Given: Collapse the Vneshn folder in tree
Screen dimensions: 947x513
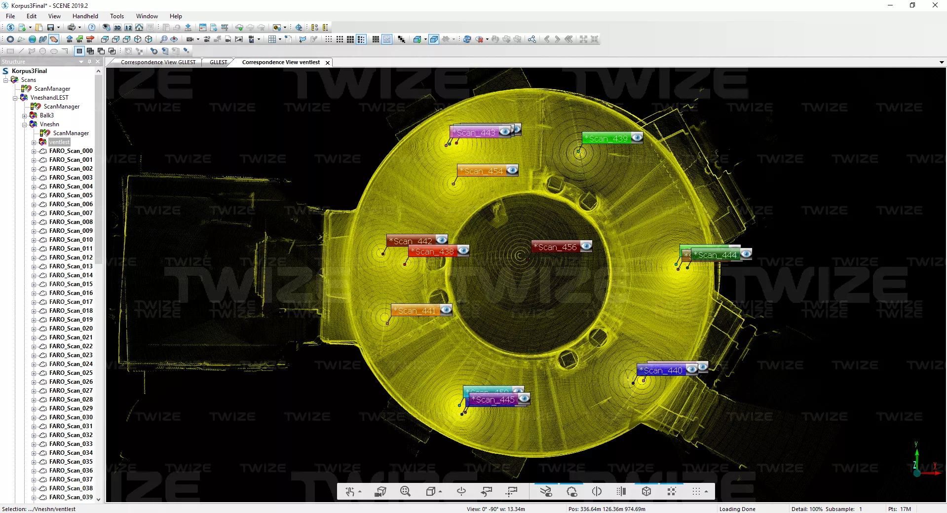Looking at the screenshot, I should [24, 125].
